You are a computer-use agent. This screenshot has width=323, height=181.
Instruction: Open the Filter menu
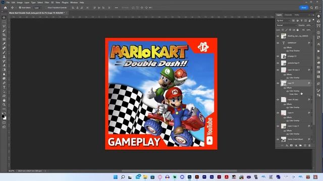47,3
